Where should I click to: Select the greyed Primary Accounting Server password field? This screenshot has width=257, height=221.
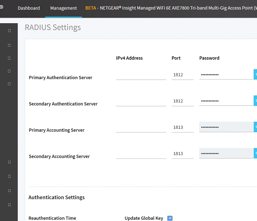226,127
